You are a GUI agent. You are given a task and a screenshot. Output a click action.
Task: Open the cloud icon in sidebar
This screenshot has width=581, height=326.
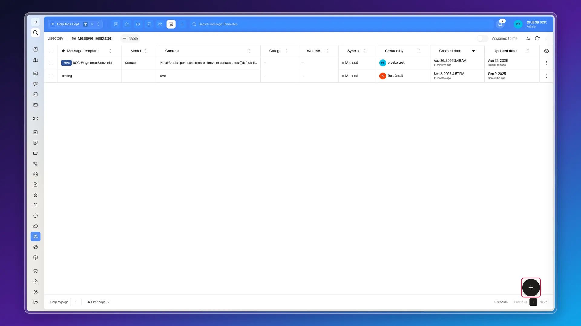click(35, 226)
